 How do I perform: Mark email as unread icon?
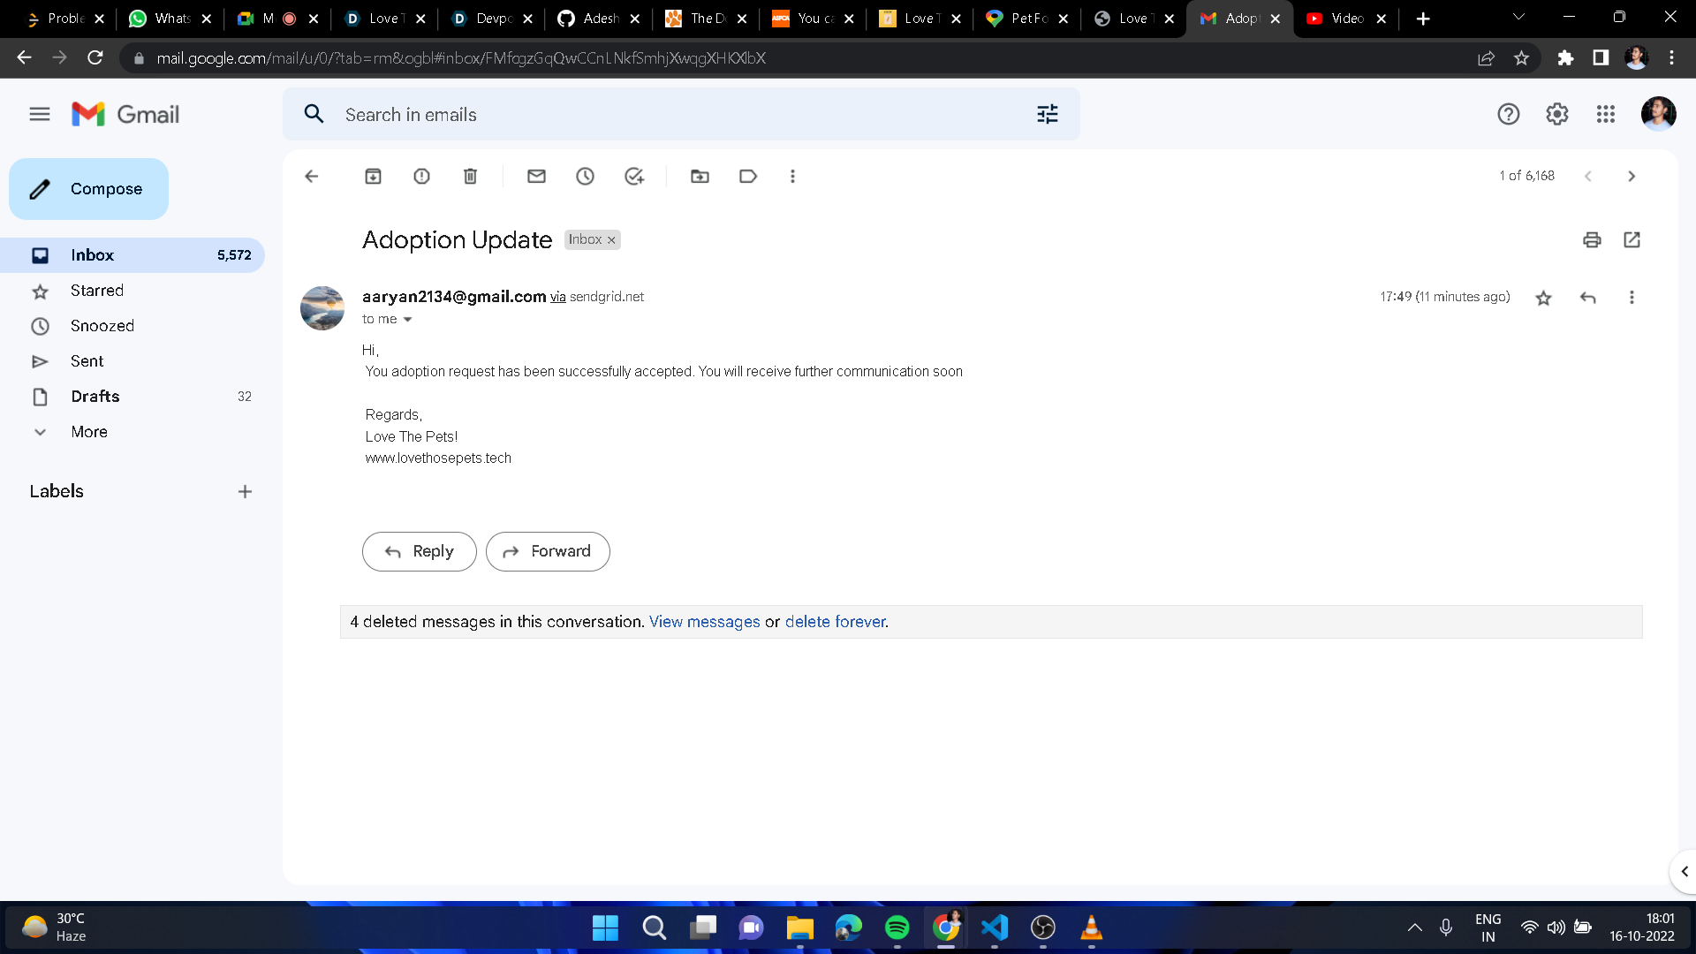536,177
